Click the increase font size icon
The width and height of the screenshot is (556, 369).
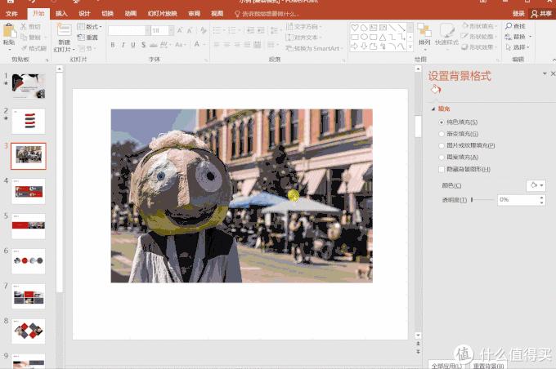(x=180, y=30)
